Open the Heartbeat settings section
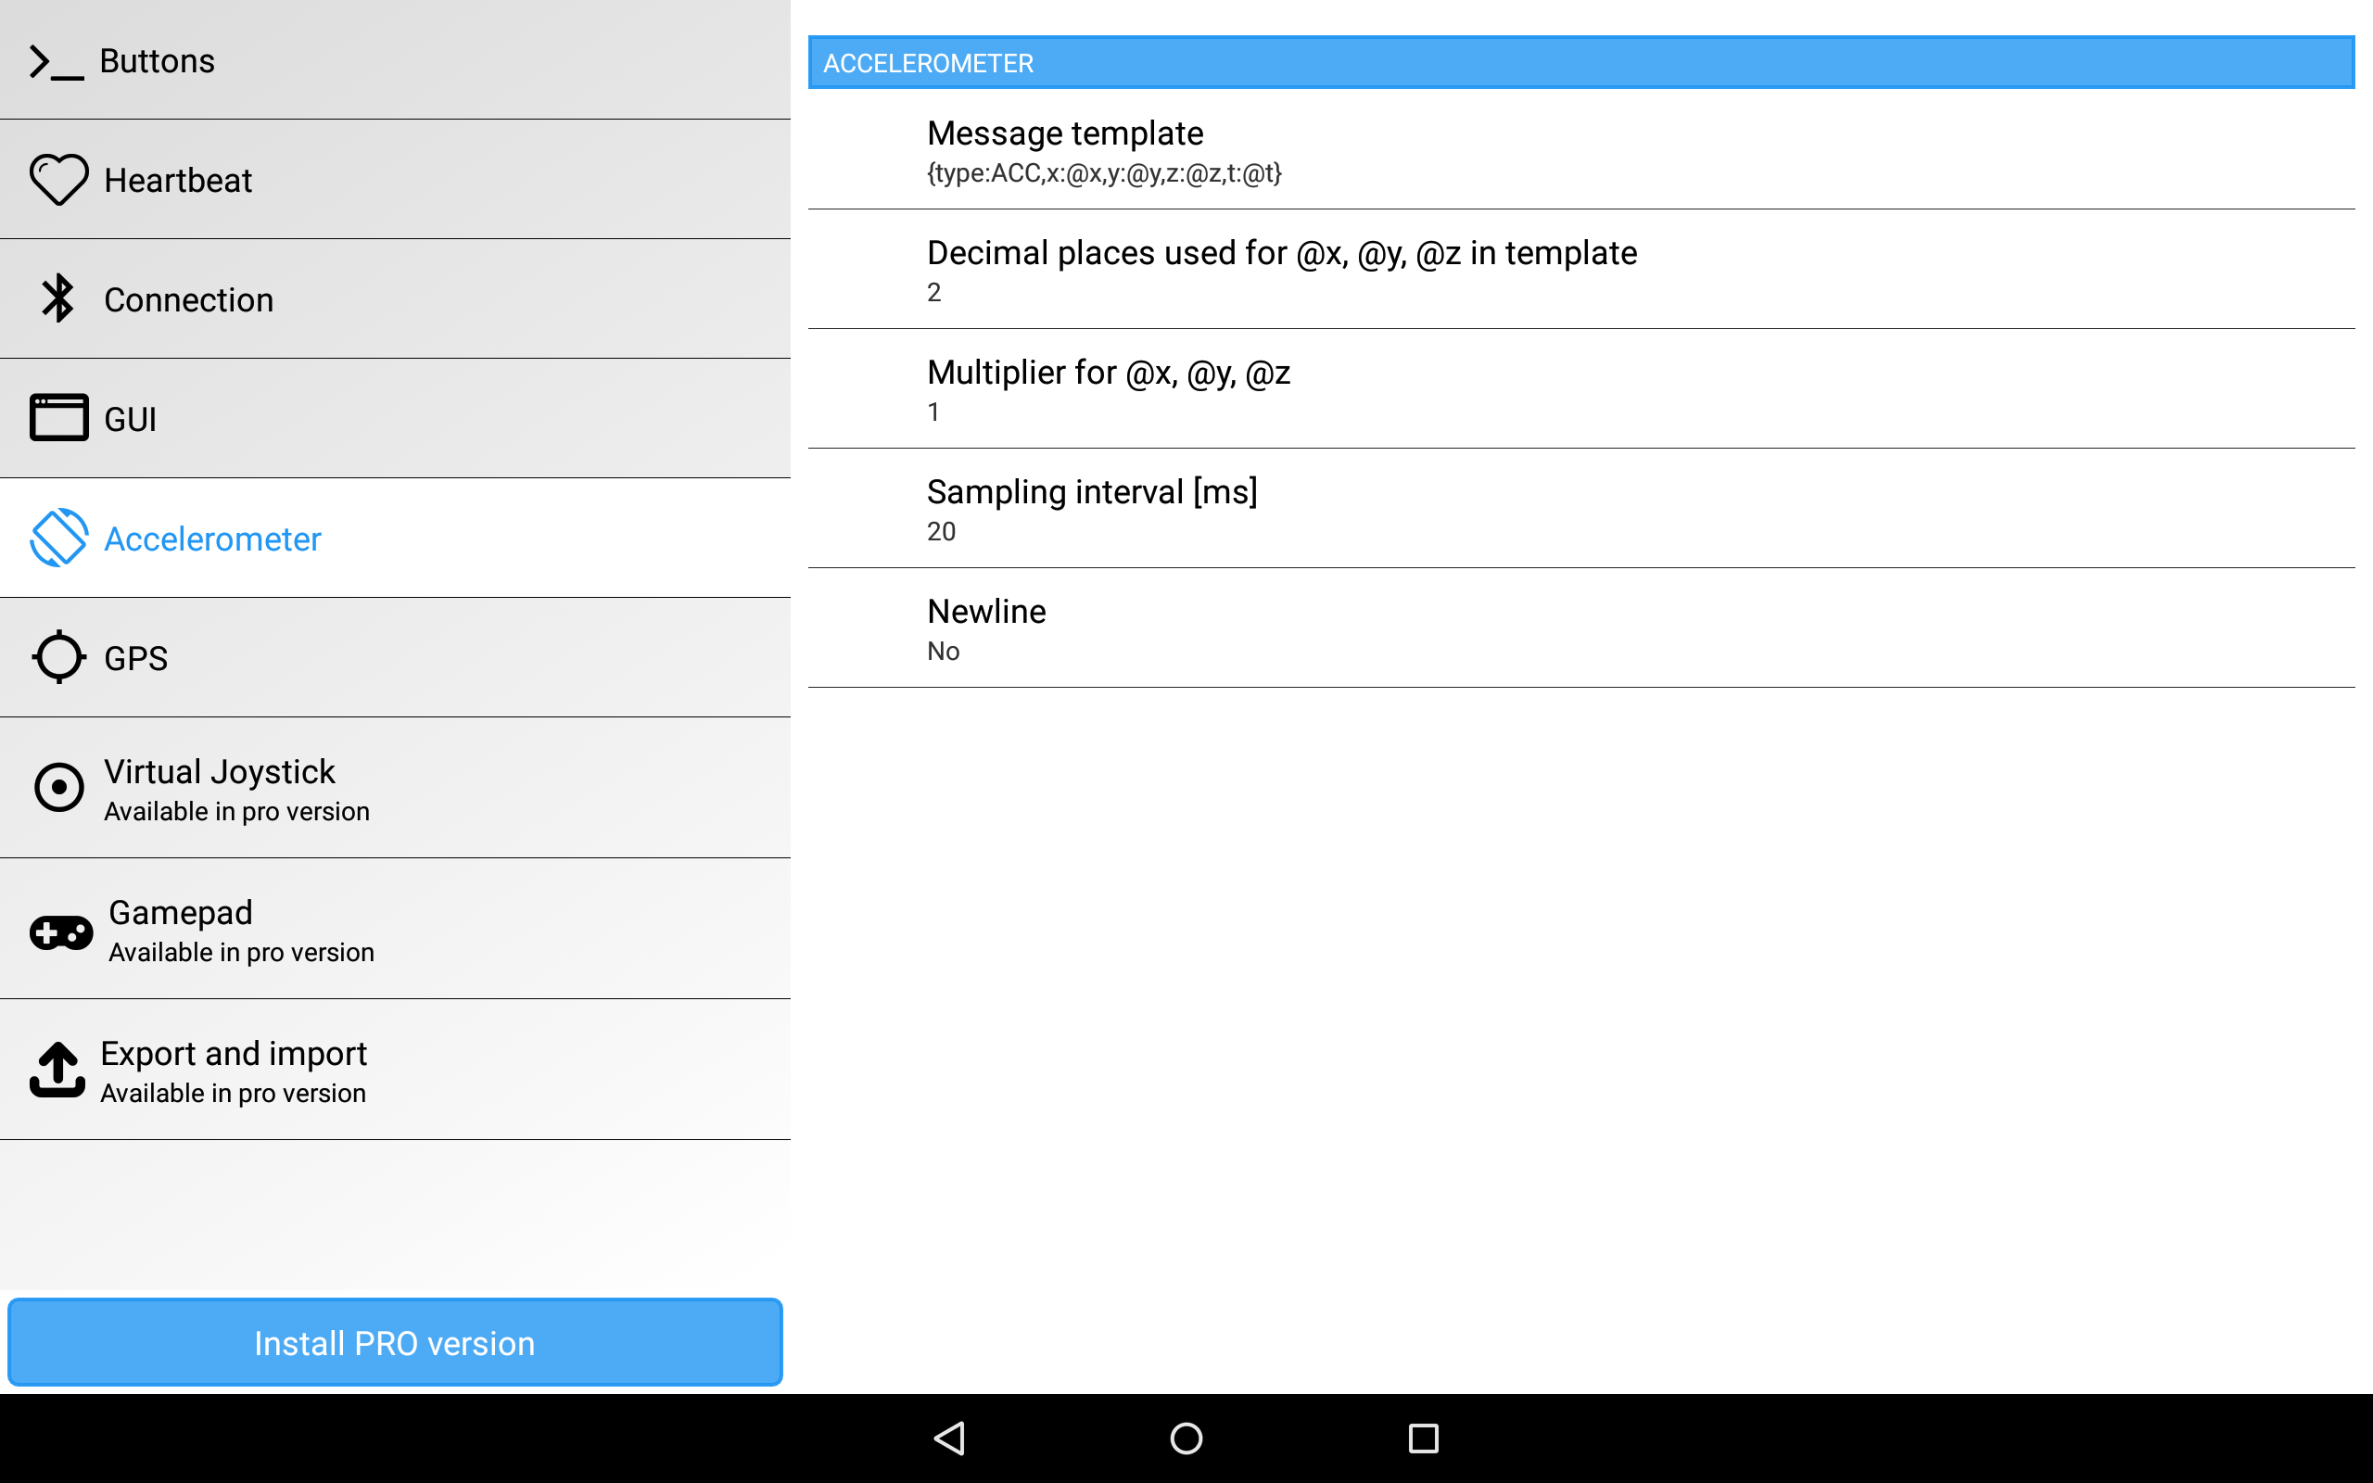 click(x=395, y=180)
